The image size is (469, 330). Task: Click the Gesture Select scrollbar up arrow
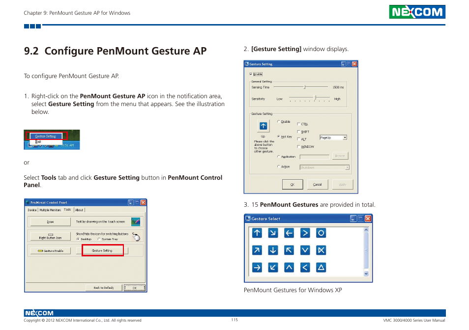click(366, 230)
